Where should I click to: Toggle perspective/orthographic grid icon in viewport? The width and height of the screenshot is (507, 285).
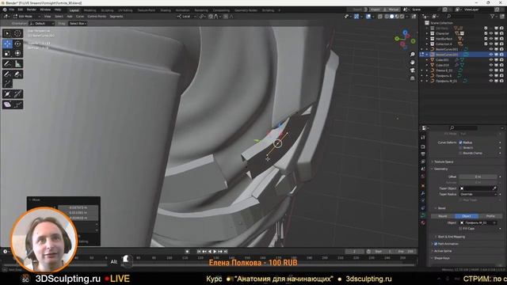pyautogui.click(x=412, y=78)
